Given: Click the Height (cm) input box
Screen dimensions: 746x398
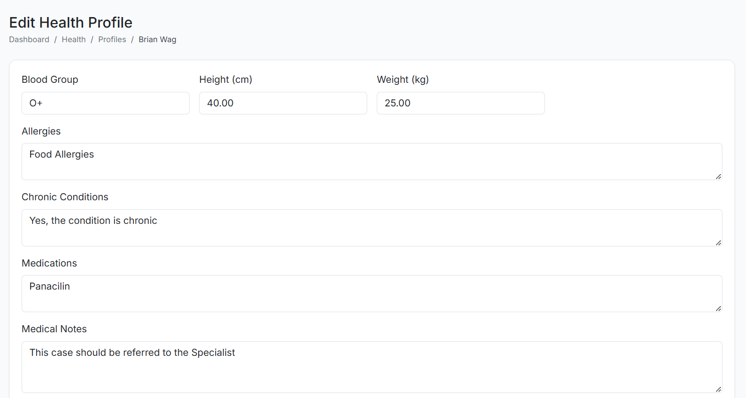Looking at the screenshot, I should click(283, 103).
